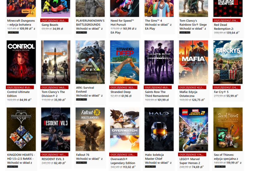Open Kingdom Hearts HD ReMIX cover
257x171 pixels.
[x=21, y=129]
